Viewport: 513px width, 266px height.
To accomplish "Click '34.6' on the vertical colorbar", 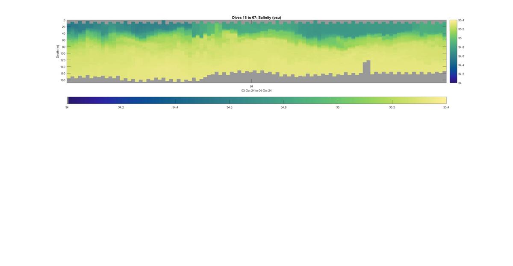I will pyautogui.click(x=461, y=56).
